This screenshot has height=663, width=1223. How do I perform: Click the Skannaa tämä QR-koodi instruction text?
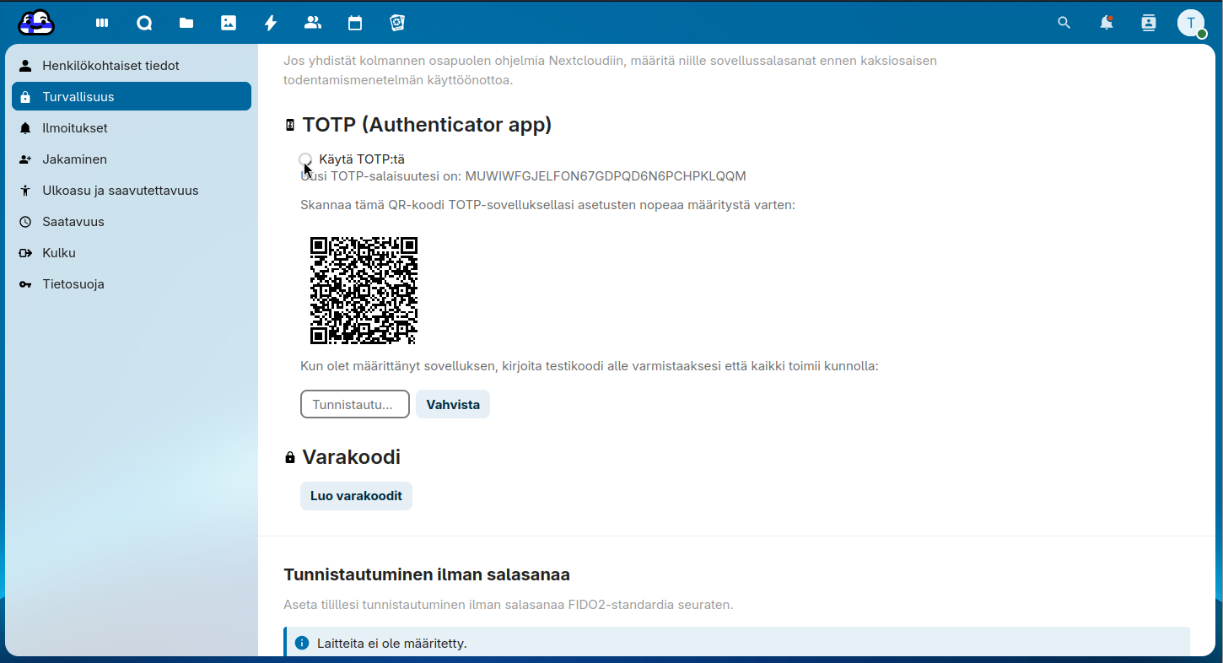click(547, 205)
